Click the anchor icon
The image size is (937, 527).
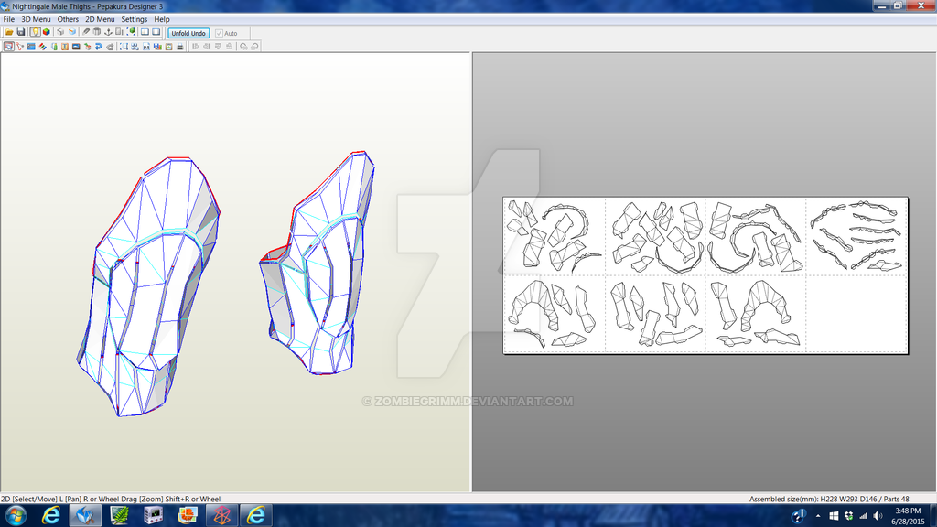pos(108,32)
